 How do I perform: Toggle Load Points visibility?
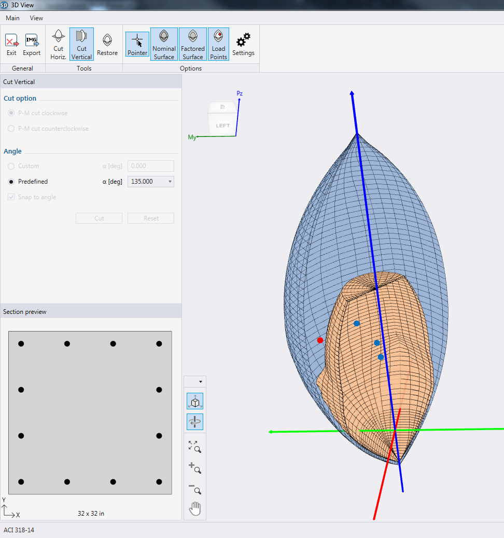(x=218, y=45)
